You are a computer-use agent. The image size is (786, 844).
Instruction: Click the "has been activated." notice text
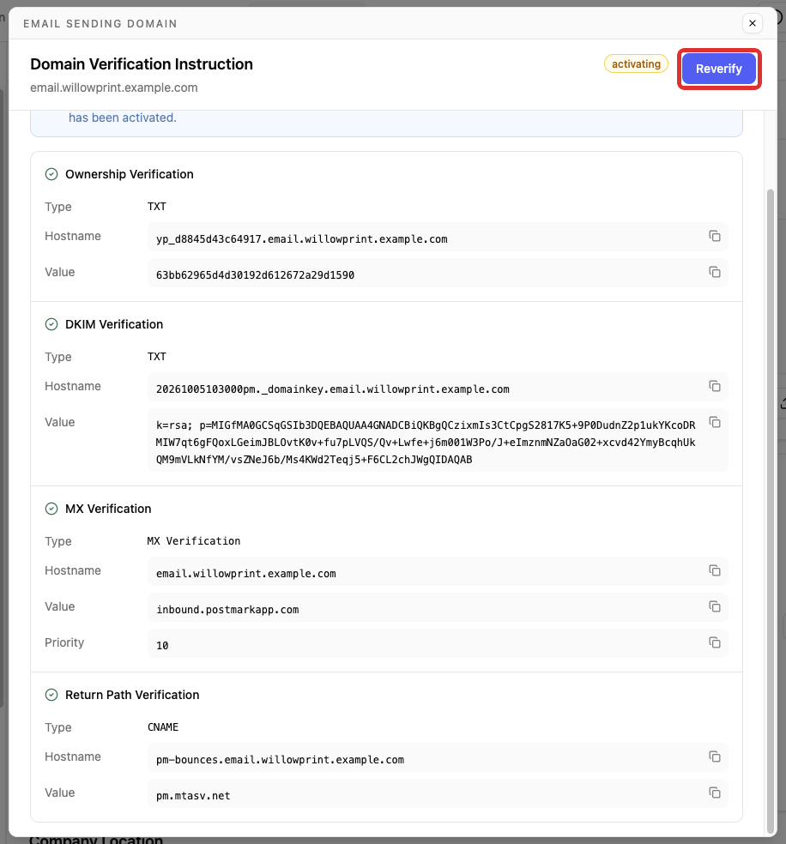click(123, 118)
